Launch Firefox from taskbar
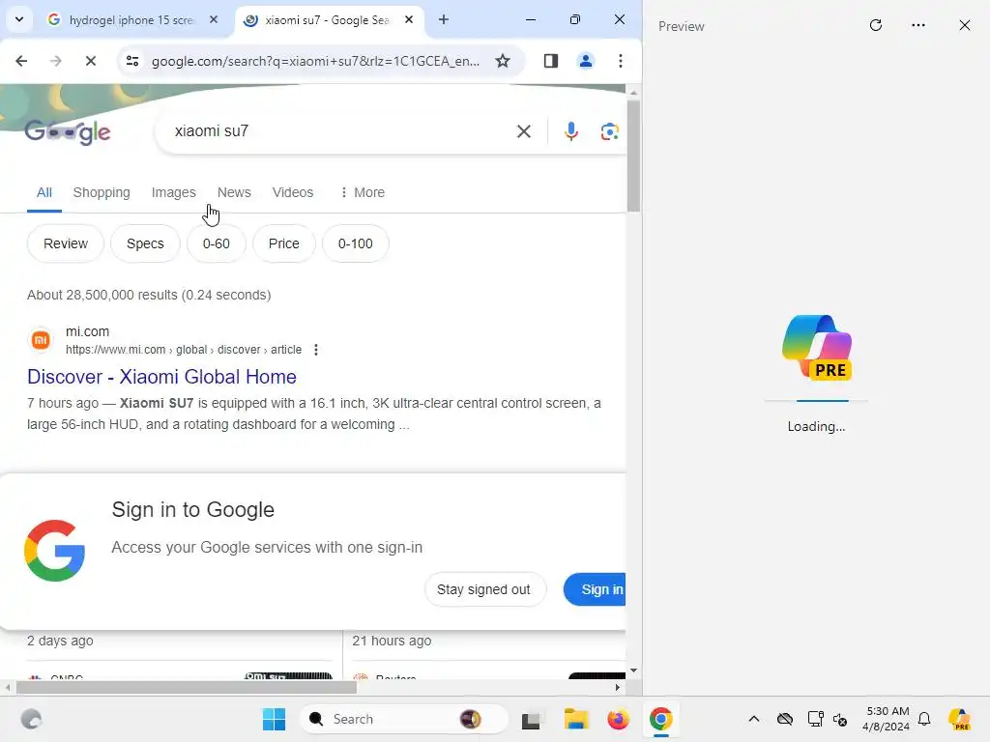This screenshot has height=742, width=990. pos(618,719)
